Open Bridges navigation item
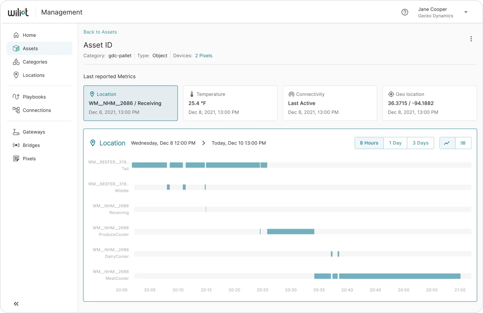 pyautogui.click(x=40, y=145)
